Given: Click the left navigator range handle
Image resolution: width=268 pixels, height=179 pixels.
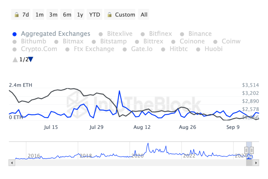Looking at the screenshot, I should click(x=246, y=150).
